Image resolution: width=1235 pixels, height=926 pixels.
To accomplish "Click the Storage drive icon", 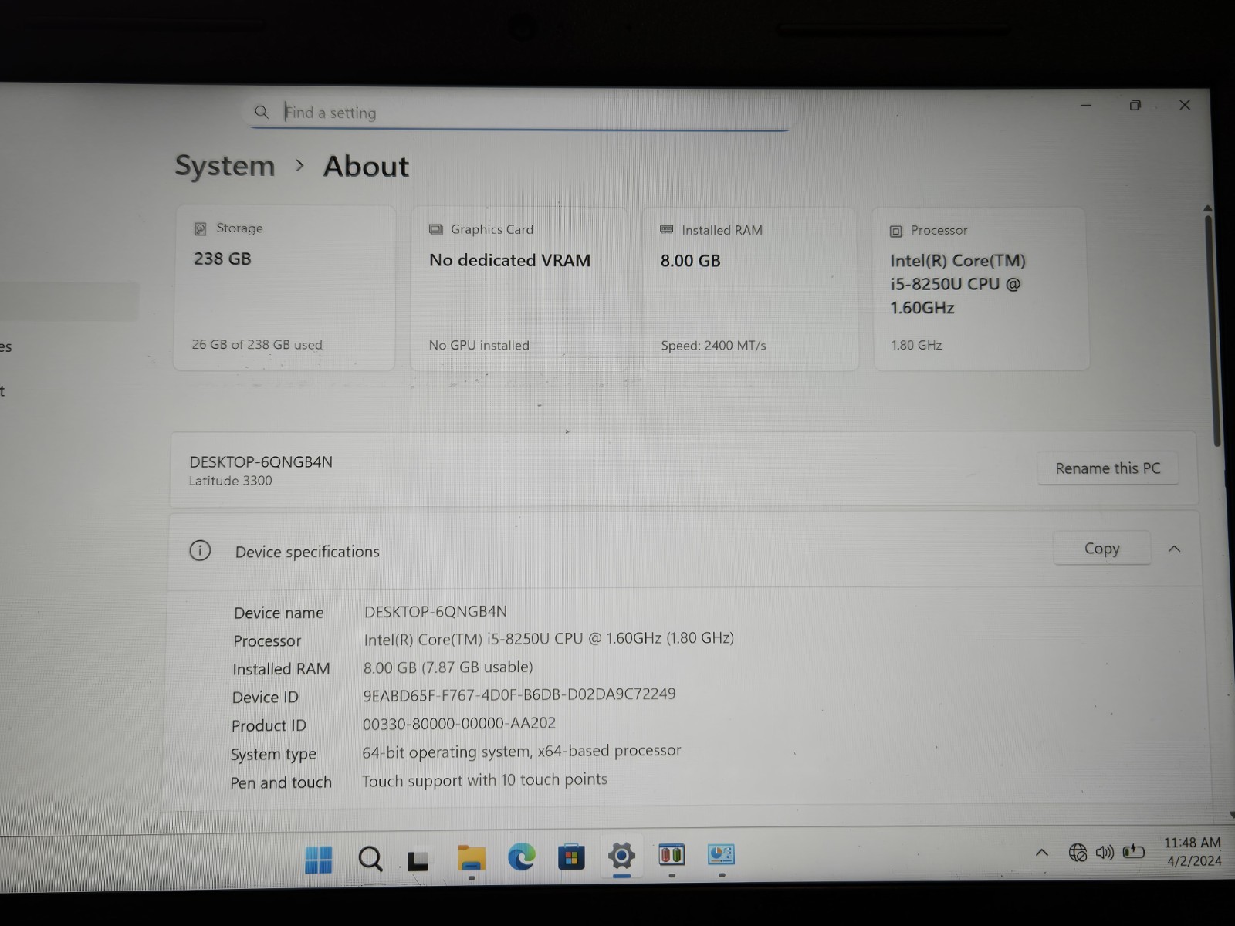I will tap(201, 228).
